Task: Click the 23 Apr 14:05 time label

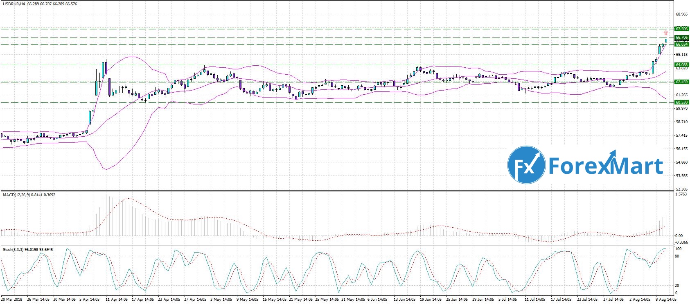Action: [168, 300]
